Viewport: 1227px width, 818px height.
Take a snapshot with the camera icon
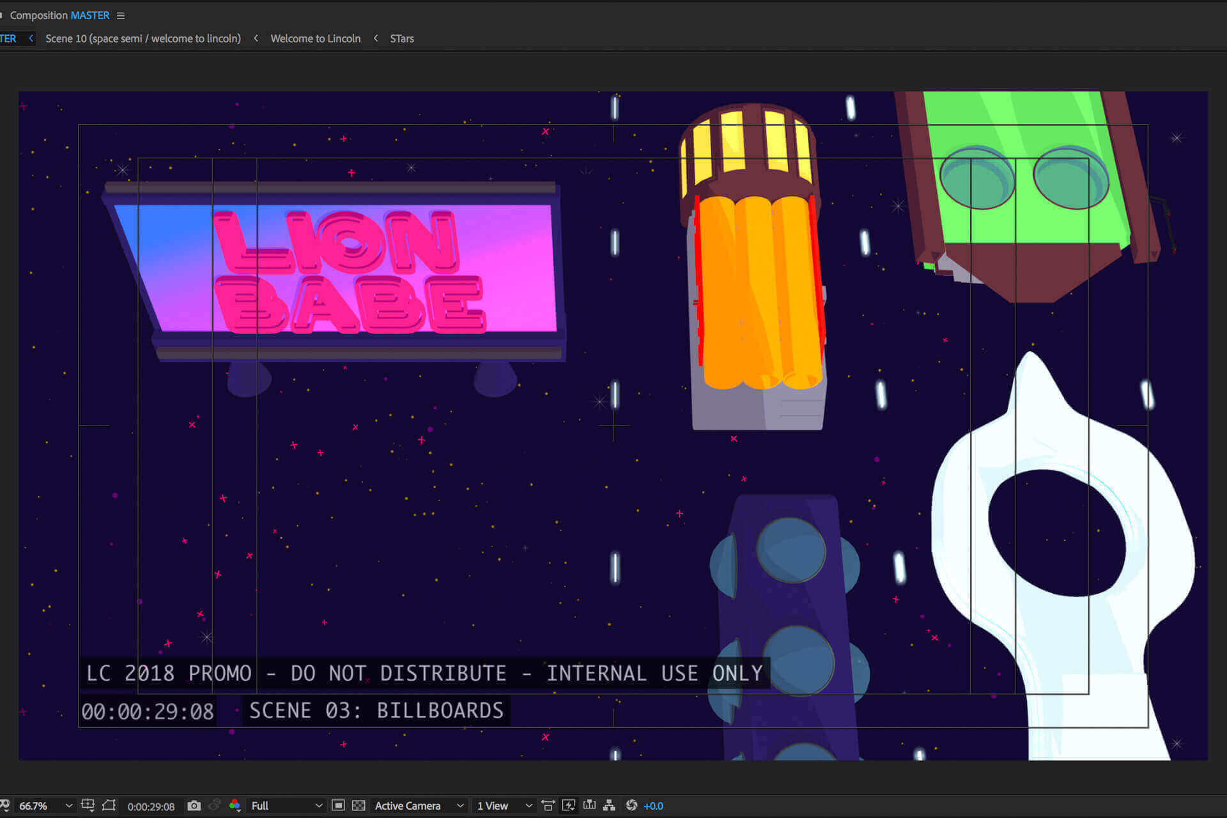(x=194, y=805)
